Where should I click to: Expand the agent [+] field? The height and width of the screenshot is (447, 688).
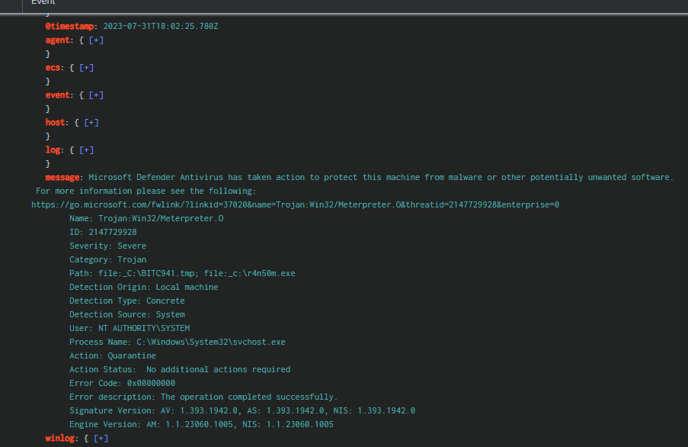96,40
